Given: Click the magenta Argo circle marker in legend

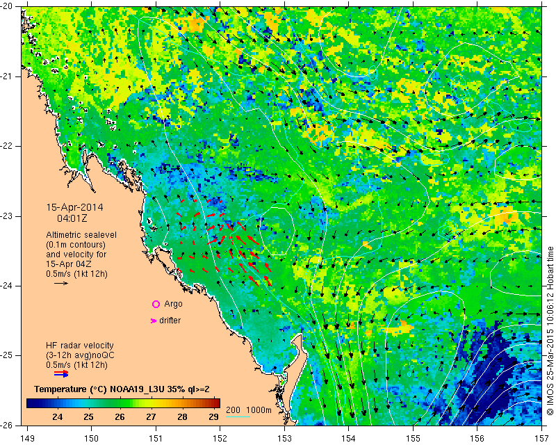Looking at the screenshot, I should point(156,304).
